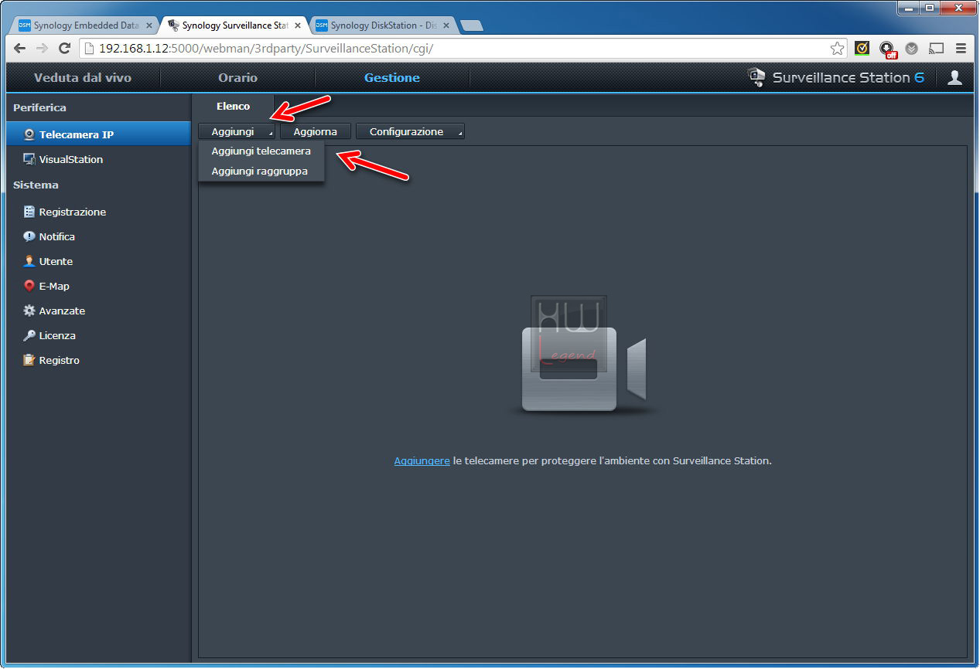Open the user account icon at top right

(954, 77)
